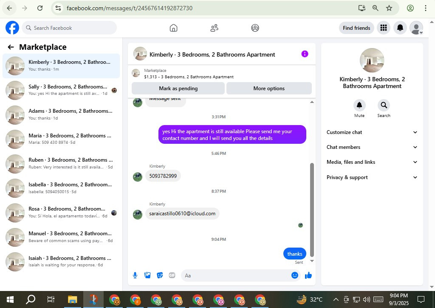Click the More options button

coord(269,88)
